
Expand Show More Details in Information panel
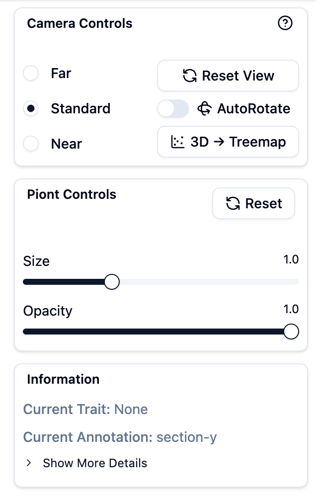[x=95, y=463]
